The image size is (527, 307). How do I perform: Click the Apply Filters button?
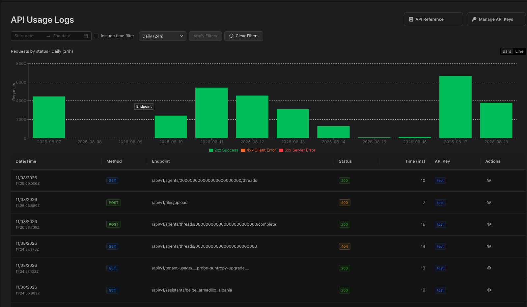[x=205, y=36]
